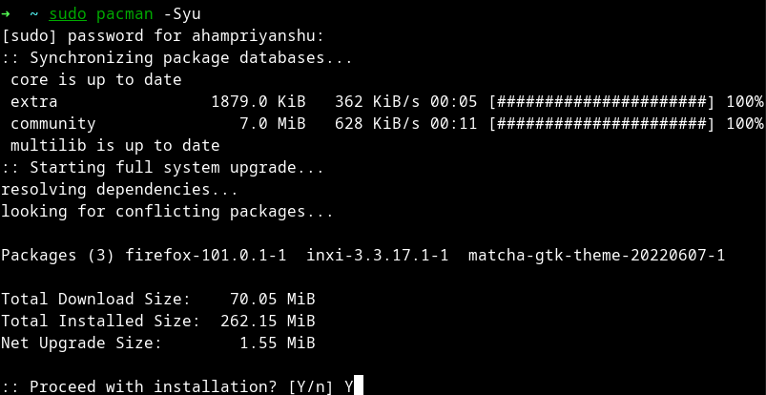766x395 pixels.
Task: Click the -Syu flag in the command
Action: [182, 14]
